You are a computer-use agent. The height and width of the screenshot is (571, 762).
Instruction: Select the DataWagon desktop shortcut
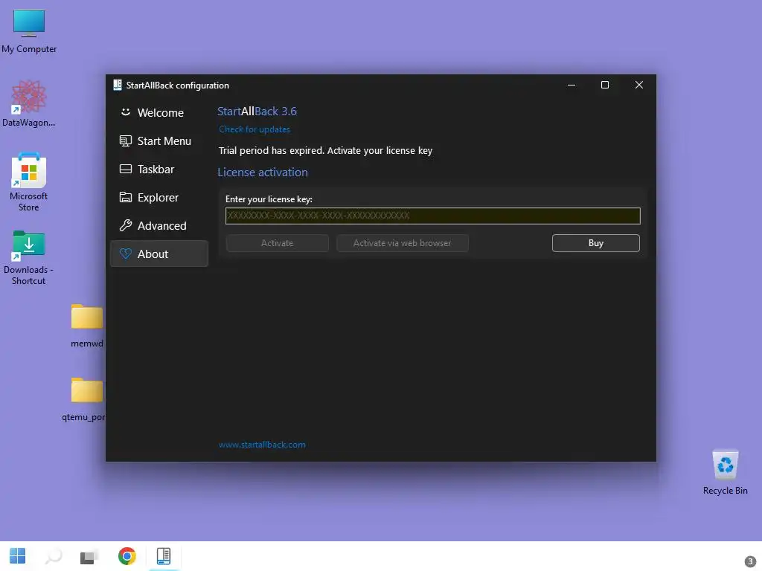[29, 104]
